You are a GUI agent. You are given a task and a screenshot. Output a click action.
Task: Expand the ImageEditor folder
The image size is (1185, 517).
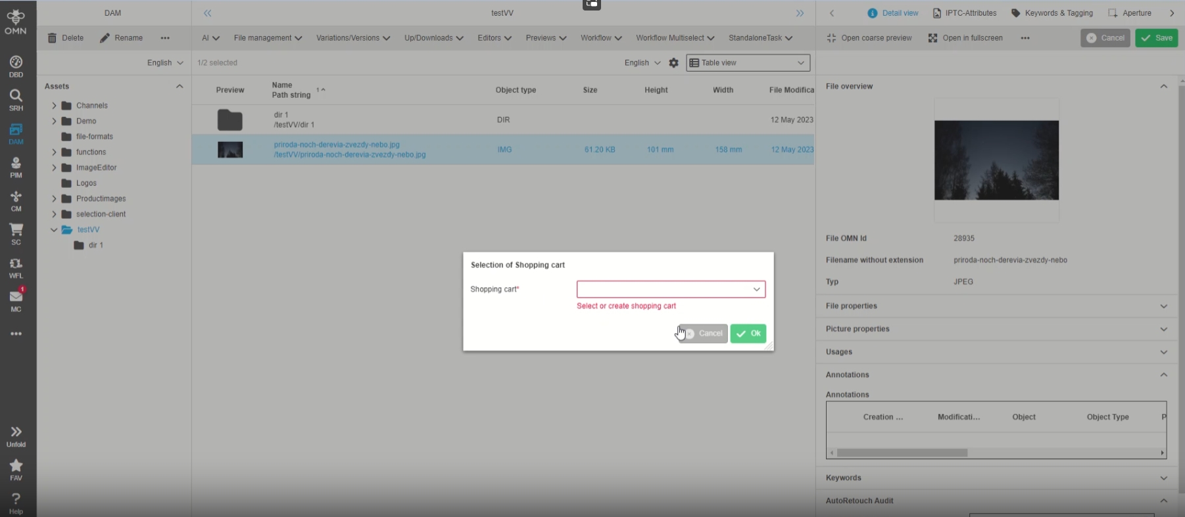[x=54, y=168]
